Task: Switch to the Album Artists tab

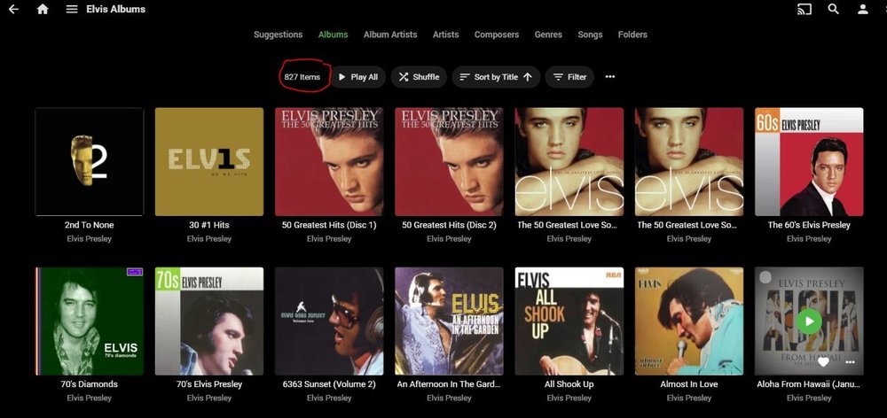Action: [x=390, y=35]
